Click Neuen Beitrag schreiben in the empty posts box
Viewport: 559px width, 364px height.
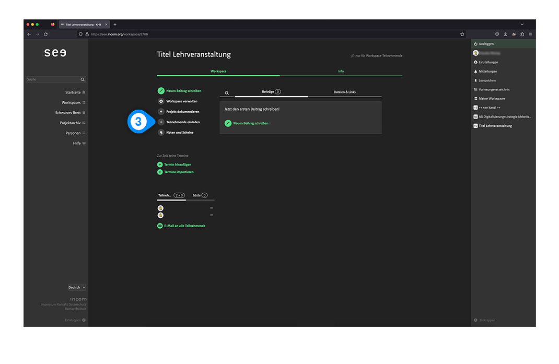point(247,123)
